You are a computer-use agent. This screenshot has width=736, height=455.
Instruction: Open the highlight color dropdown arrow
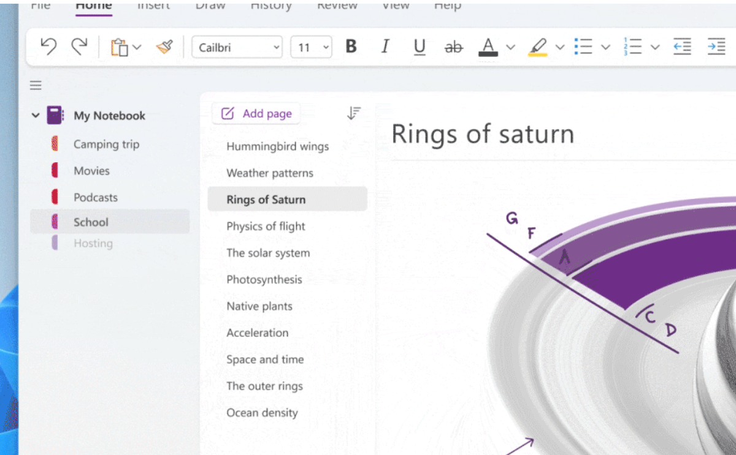point(560,47)
